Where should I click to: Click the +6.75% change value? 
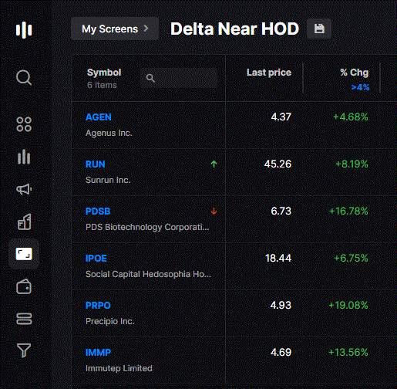coord(351,259)
